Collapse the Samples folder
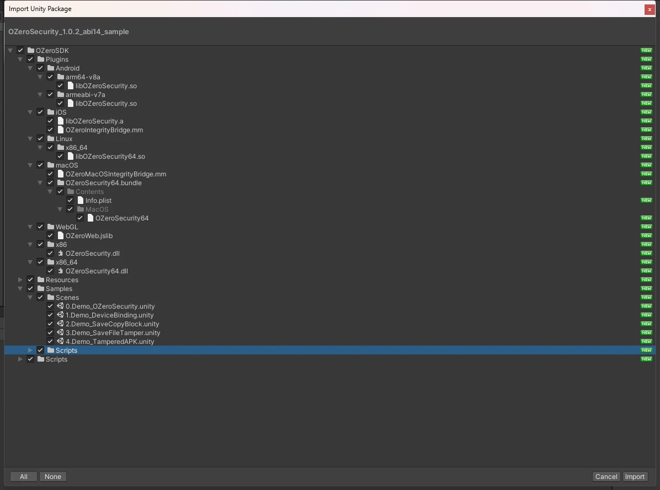Image resolution: width=660 pixels, height=490 pixels. click(x=20, y=289)
